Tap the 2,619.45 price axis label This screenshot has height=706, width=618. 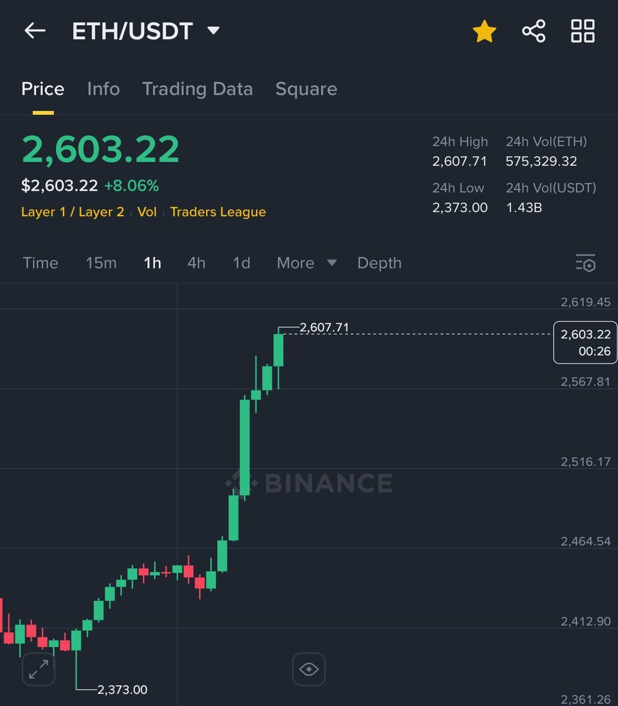(586, 302)
